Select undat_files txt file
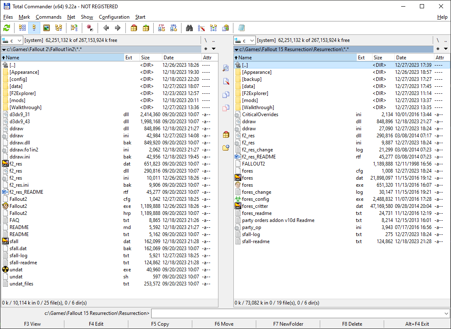 click(x=109, y=284)
